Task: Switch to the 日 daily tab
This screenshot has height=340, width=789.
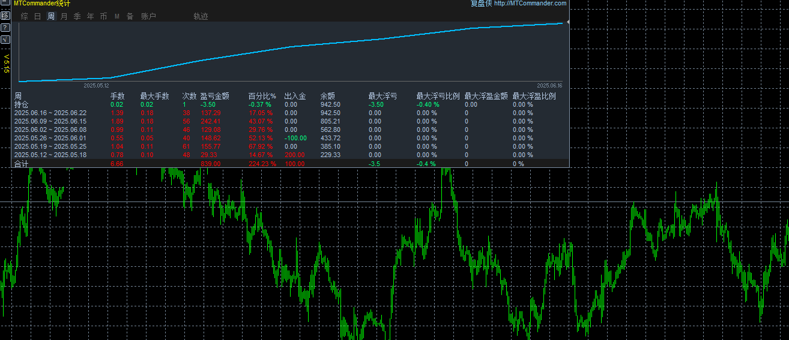Action: coord(38,16)
